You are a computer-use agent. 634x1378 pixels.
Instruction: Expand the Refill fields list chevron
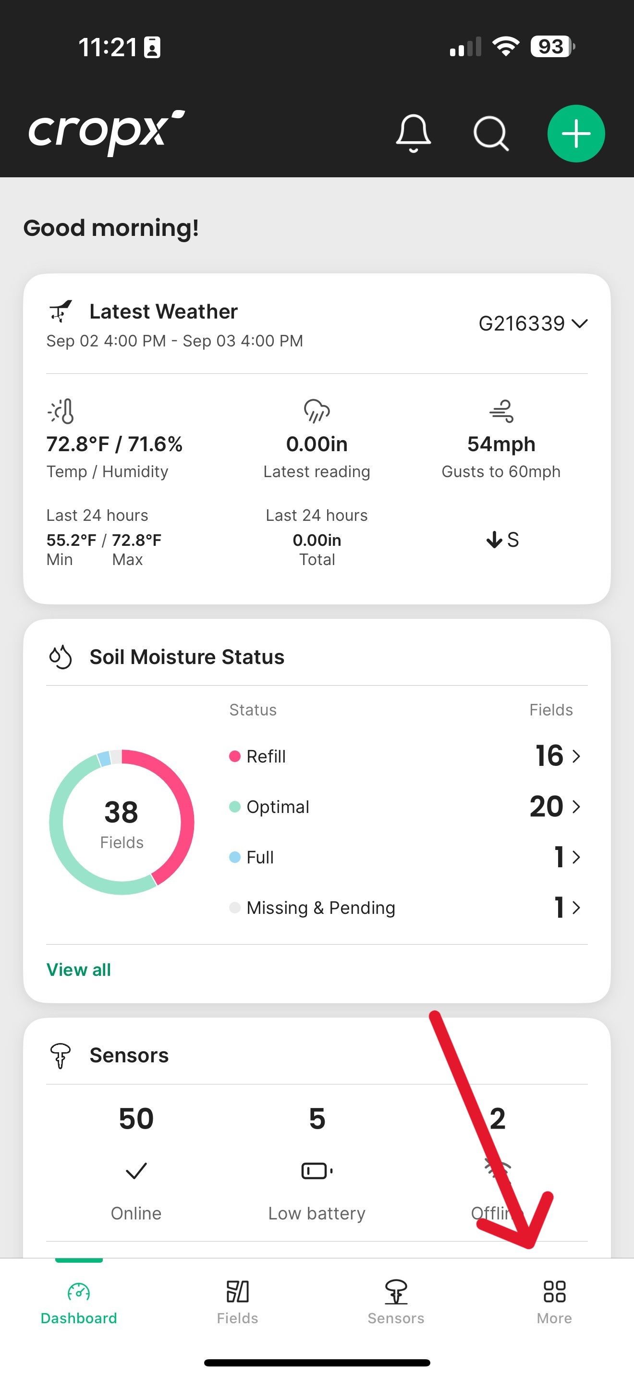pyautogui.click(x=576, y=756)
